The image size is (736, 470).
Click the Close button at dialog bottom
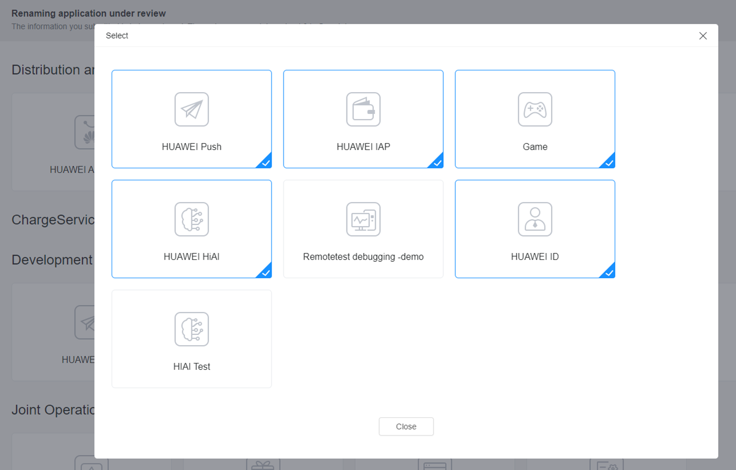(406, 426)
